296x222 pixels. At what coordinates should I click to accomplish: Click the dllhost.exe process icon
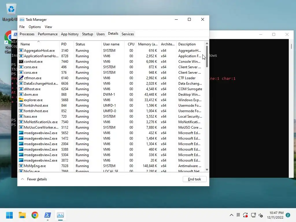point(21,89)
